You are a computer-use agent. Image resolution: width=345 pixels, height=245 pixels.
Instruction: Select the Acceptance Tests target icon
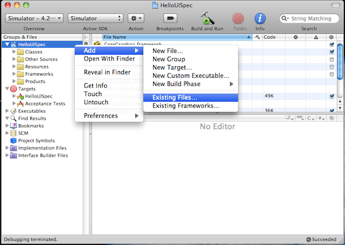pos(20,104)
